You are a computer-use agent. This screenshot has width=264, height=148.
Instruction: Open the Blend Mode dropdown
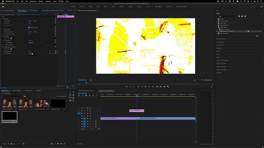point(35,43)
